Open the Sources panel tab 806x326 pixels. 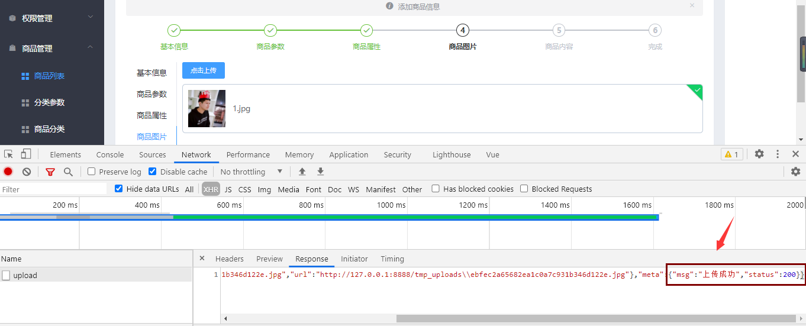point(153,154)
